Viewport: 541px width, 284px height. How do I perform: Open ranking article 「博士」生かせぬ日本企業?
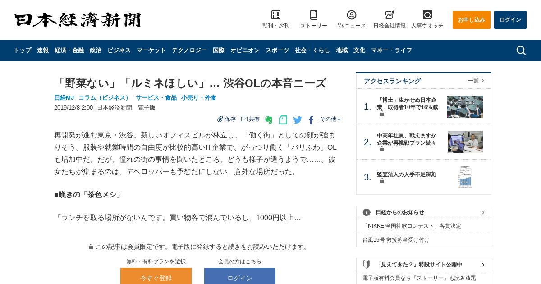pos(408,103)
